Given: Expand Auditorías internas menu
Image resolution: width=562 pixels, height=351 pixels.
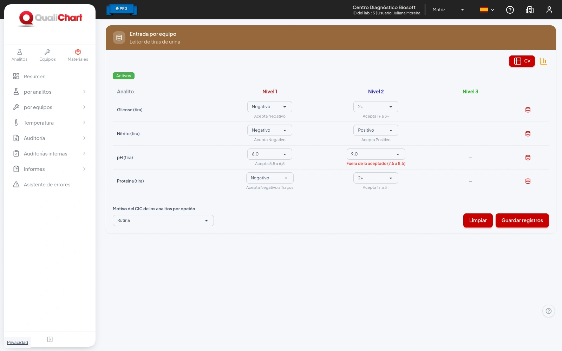Looking at the screenshot, I should 50,154.
